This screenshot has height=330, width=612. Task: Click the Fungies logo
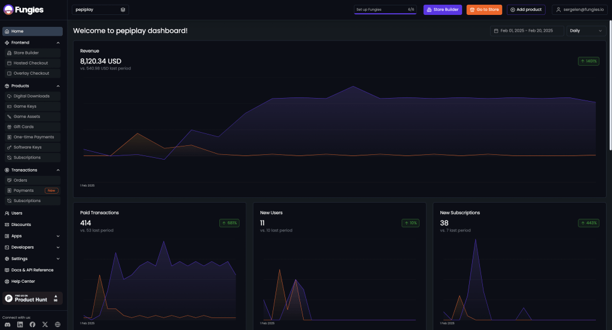tap(23, 10)
